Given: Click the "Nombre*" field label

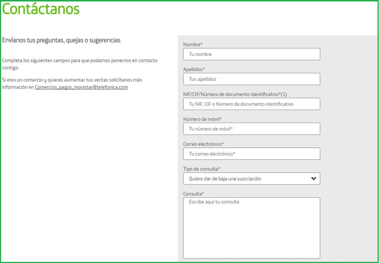Looking at the screenshot, I should 193,45.
